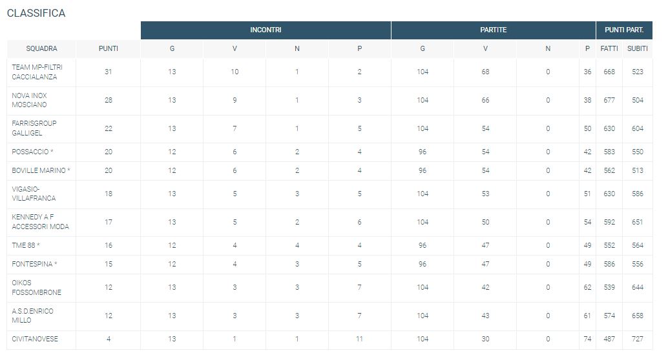This screenshot has height=353, width=668.
Task: Click the CLASSIFICA page heading
Action: [x=36, y=13]
